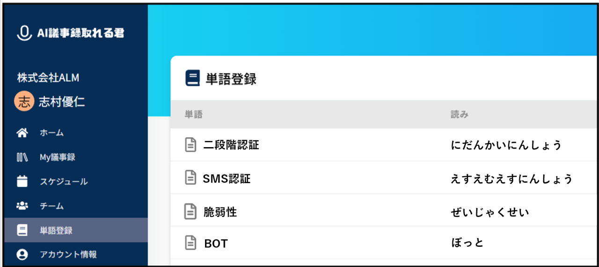The image size is (599, 267).
Task: Click the 志村優仁 user name
Action: click(x=62, y=102)
